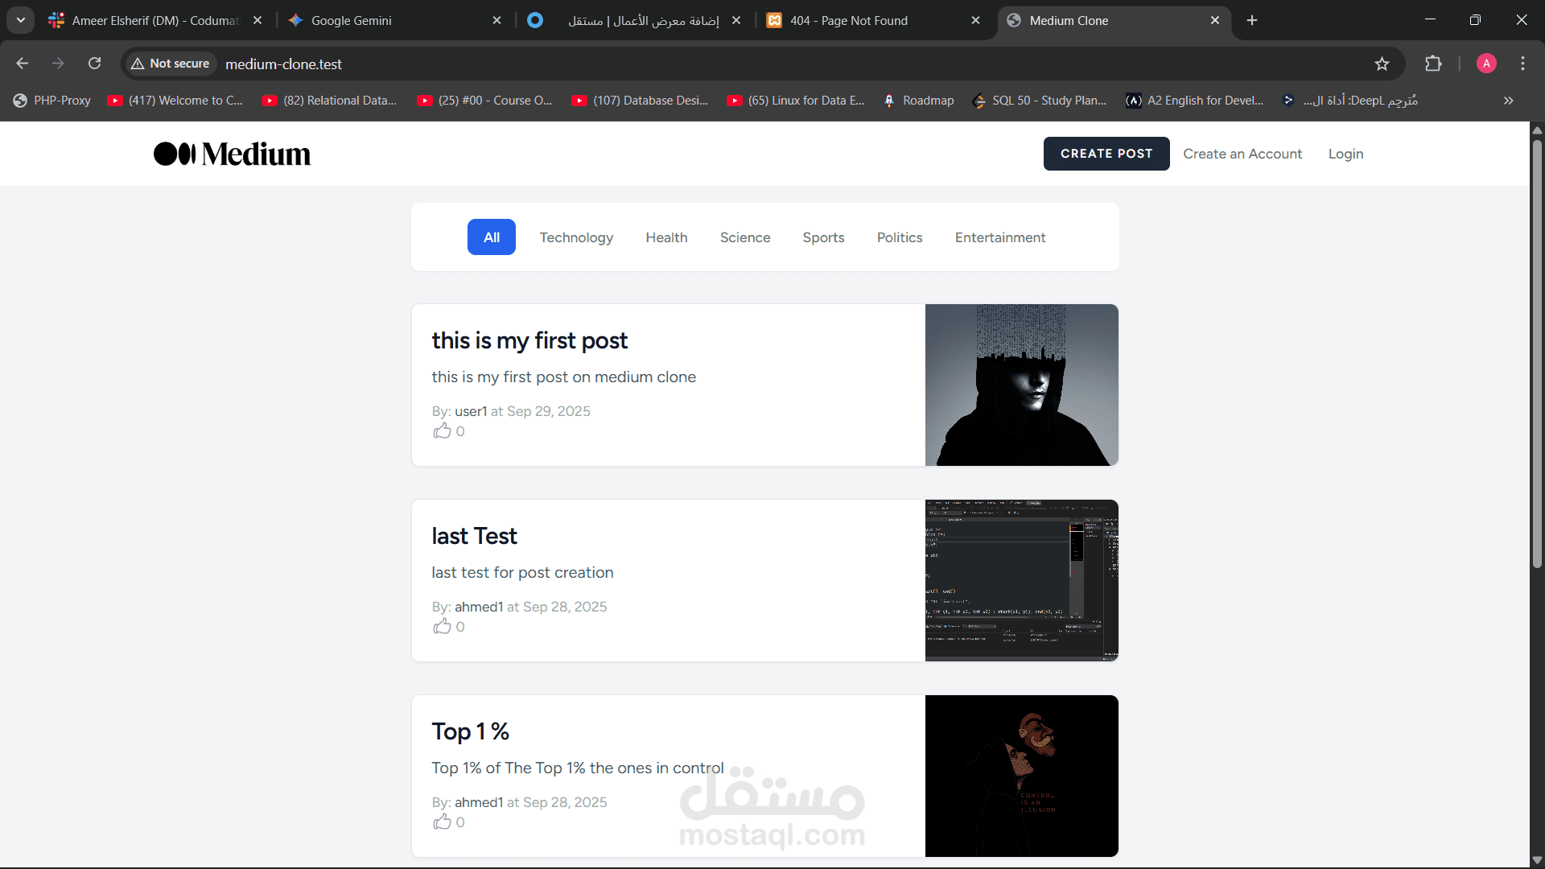Open the tab search dropdown arrow
This screenshot has height=869, width=1545.
21,20
